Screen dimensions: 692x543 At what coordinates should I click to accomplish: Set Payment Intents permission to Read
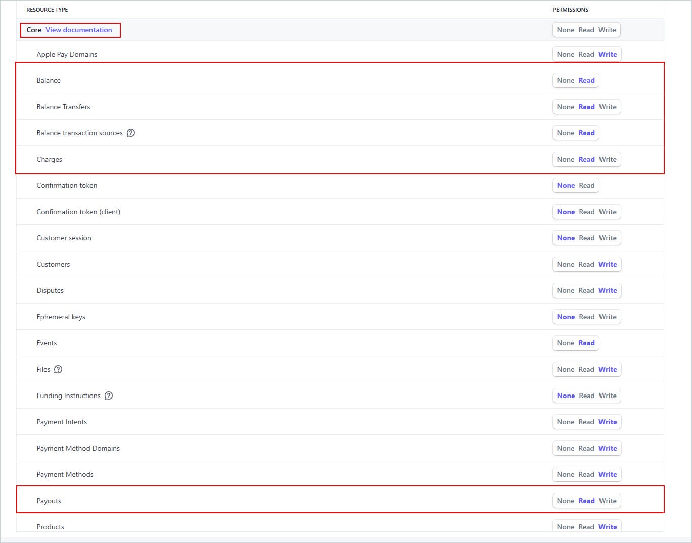coord(586,422)
